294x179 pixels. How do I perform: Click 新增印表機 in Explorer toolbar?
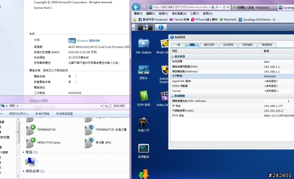(42, 114)
